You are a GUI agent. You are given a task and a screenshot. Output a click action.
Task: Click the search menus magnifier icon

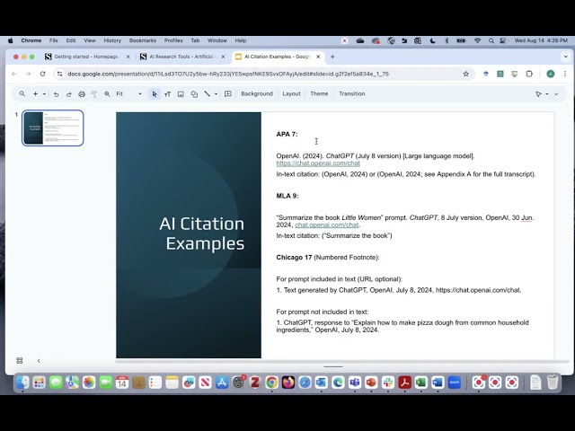22,93
